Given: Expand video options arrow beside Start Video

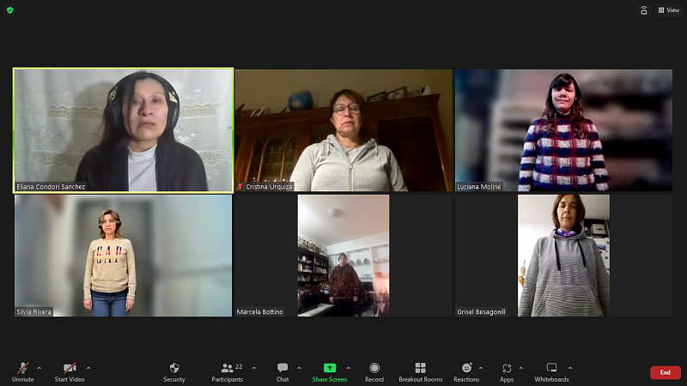Looking at the screenshot, I should (88, 367).
